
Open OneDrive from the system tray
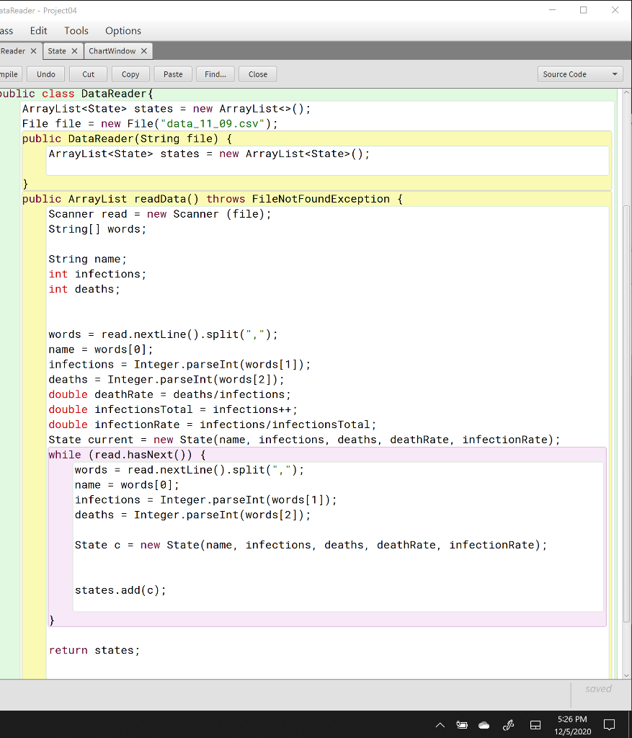click(x=484, y=724)
